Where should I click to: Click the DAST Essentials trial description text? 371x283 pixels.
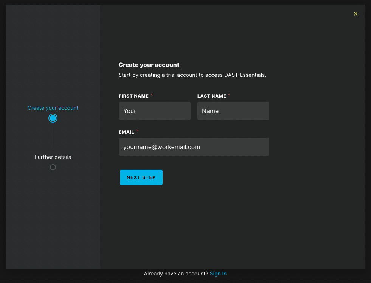pos(192,75)
